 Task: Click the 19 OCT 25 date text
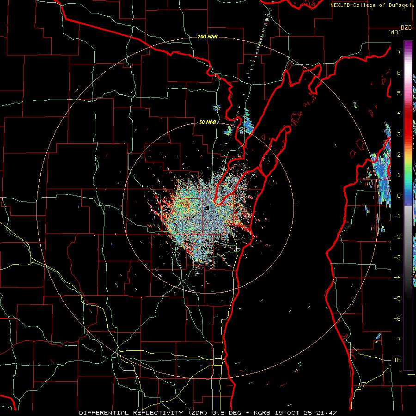(x=293, y=413)
